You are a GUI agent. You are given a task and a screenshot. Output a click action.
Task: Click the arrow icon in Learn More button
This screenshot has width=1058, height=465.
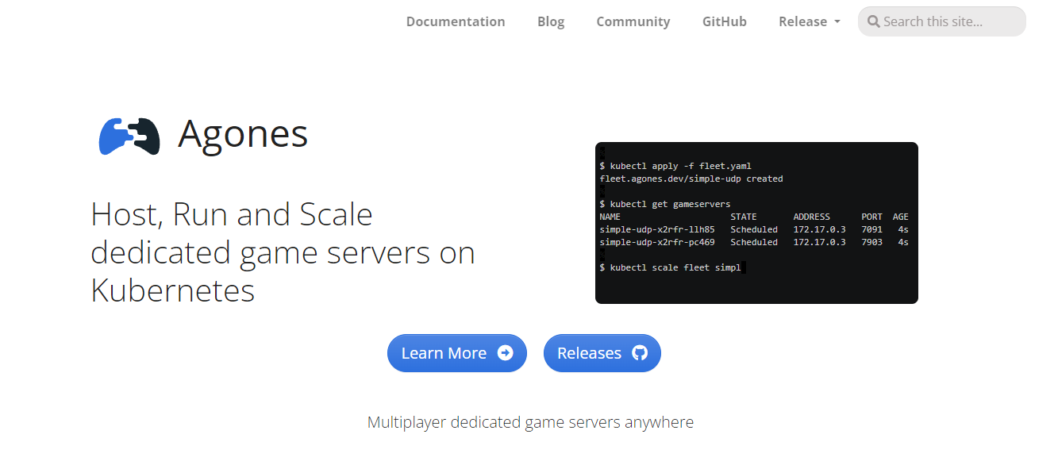point(506,353)
